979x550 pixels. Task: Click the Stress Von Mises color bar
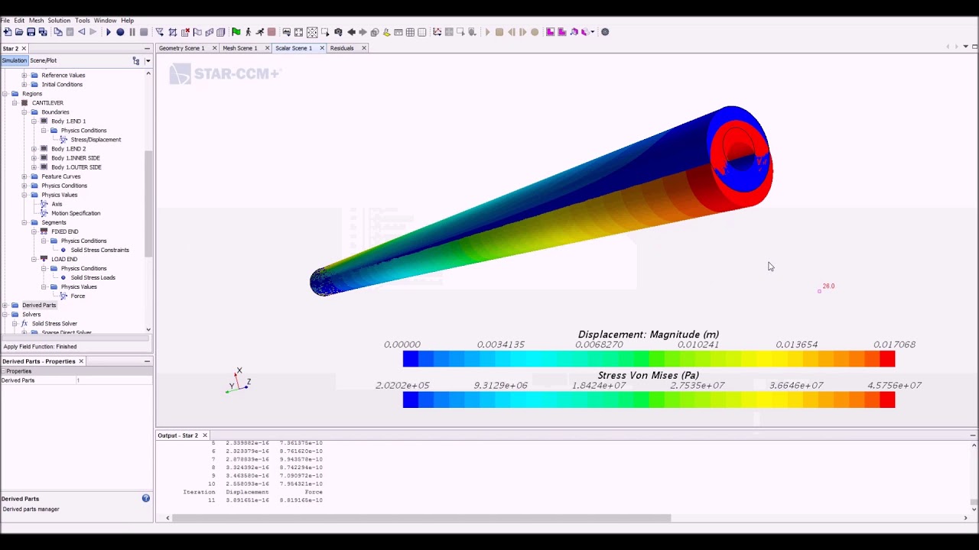coord(649,400)
